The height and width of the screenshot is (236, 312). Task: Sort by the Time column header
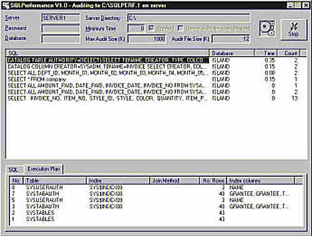click(266, 53)
